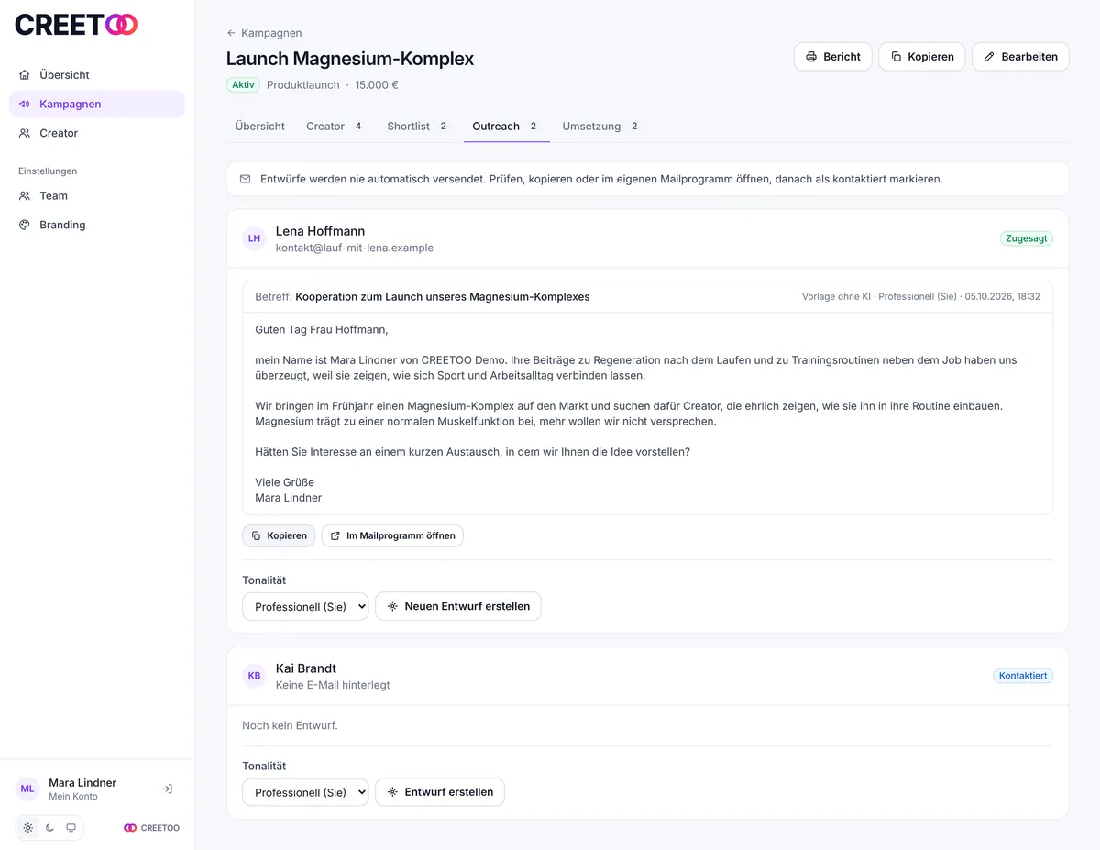Click the Launch Magnesium-Komplex title
Image resolution: width=1100 pixels, height=850 pixels.
tap(350, 59)
